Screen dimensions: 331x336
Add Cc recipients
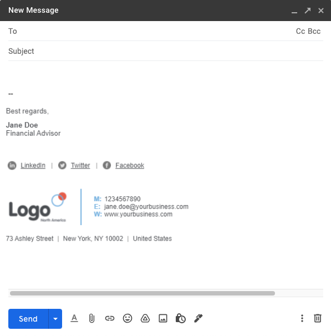coord(301,31)
